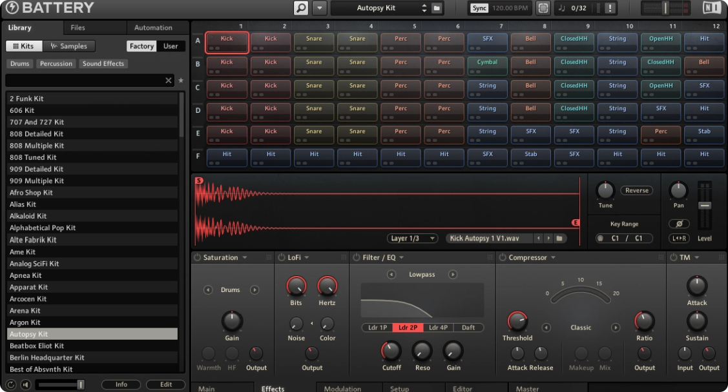Open TM module dropdown arrow
The height and width of the screenshot is (392, 728).
tap(697, 258)
